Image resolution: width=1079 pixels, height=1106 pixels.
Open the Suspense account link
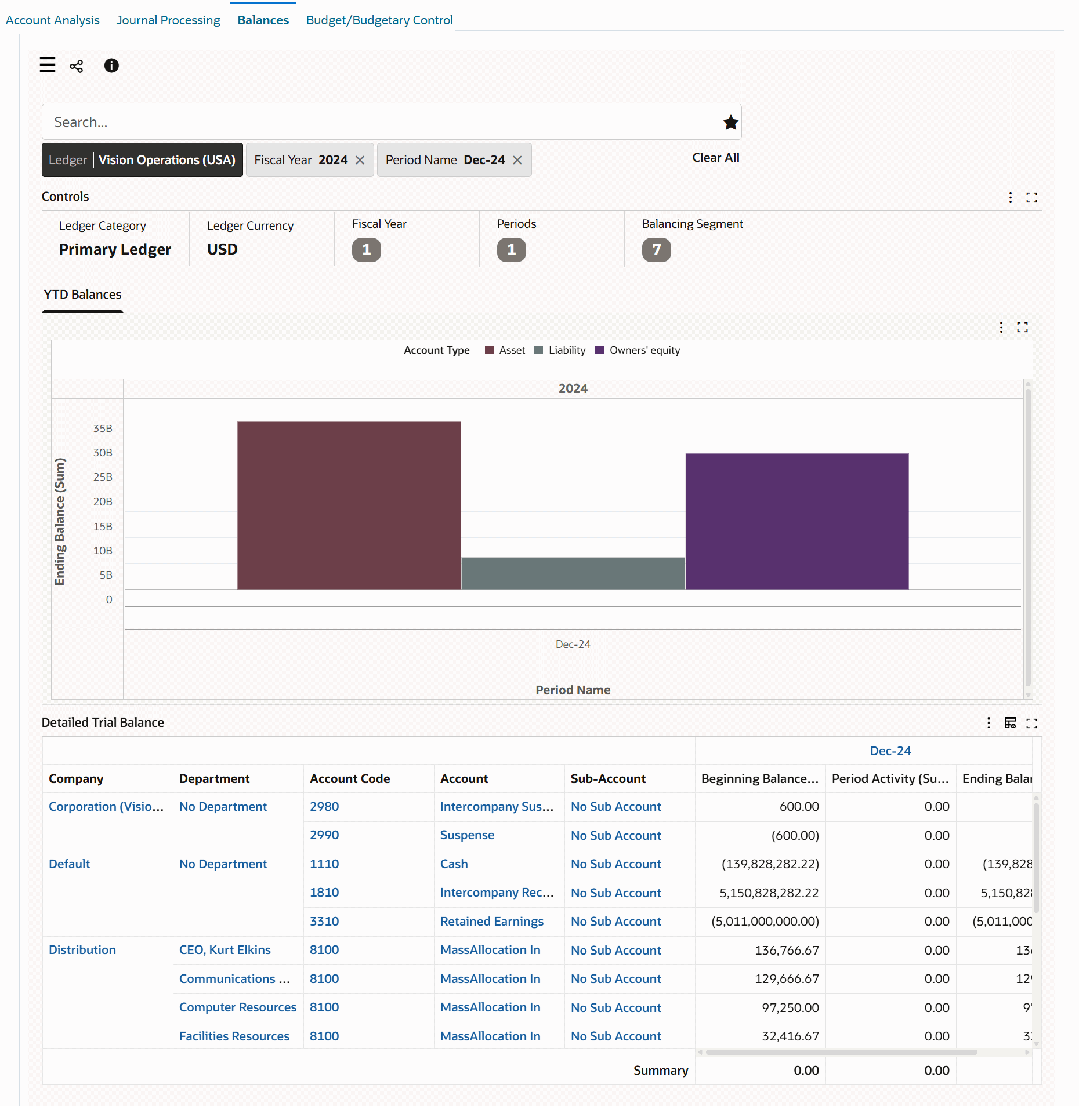(467, 835)
